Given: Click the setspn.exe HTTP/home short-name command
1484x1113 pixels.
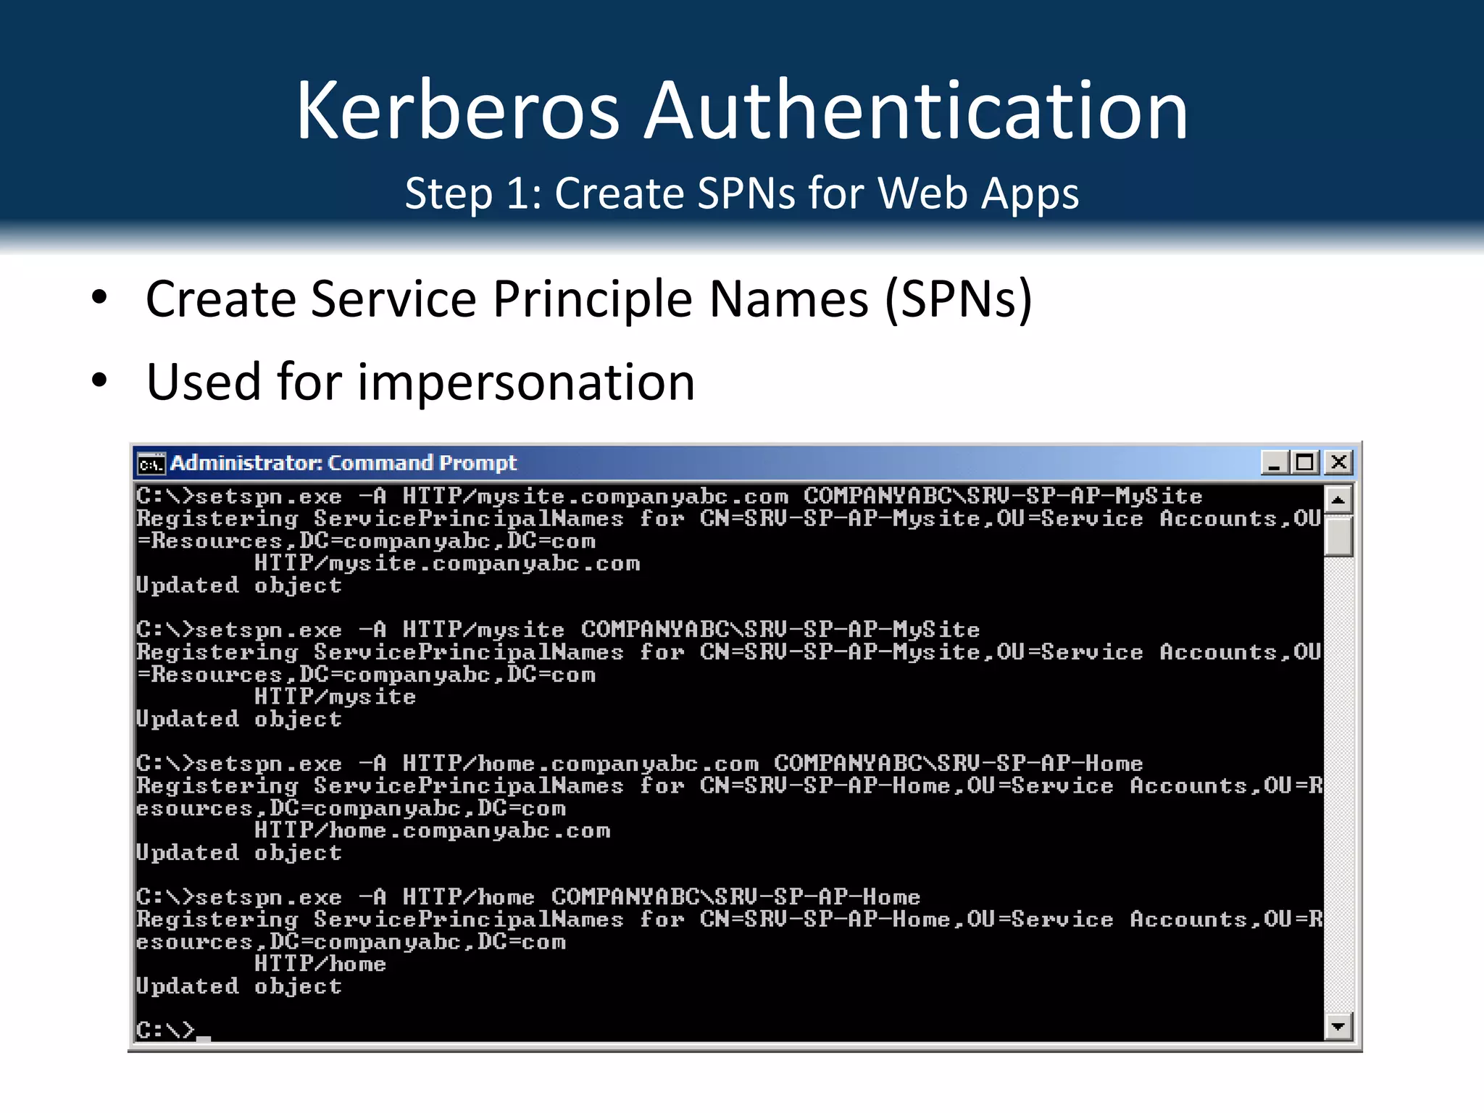Looking at the screenshot, I should [528, 897].
